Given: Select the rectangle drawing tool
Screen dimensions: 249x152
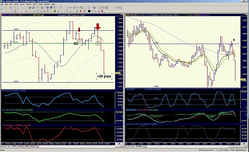Looking at the screenshot, I should point(27,11).
